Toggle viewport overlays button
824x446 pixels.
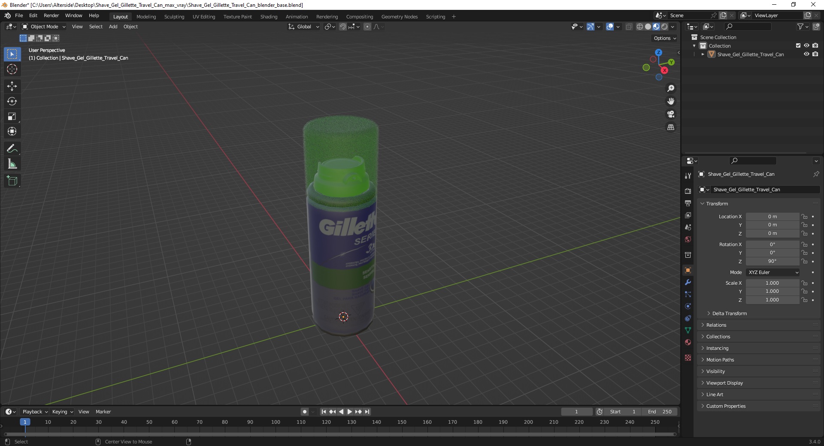[x=610, y=27]
